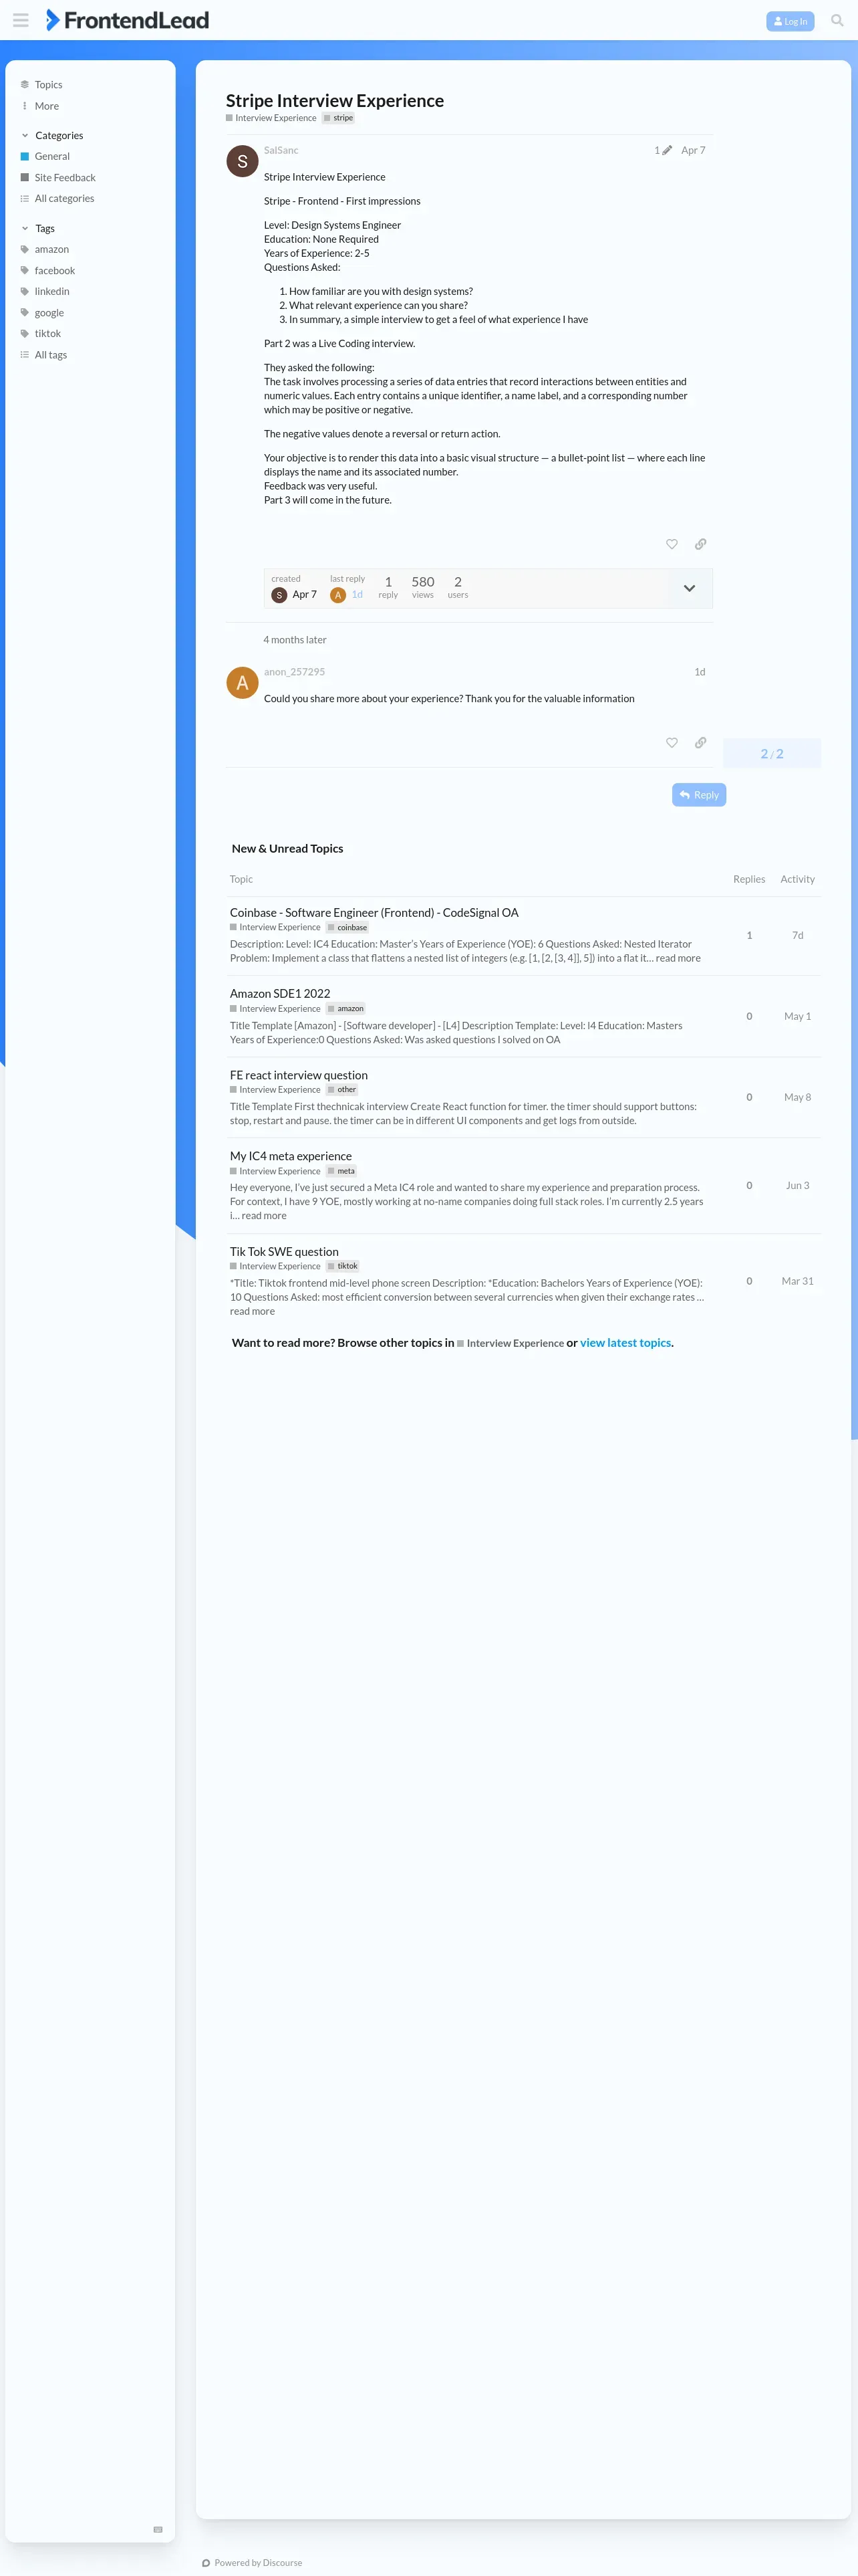Click the last reply 1d link
The height and width of the screenshot is (2576, 858).
(x=357, y=594)
